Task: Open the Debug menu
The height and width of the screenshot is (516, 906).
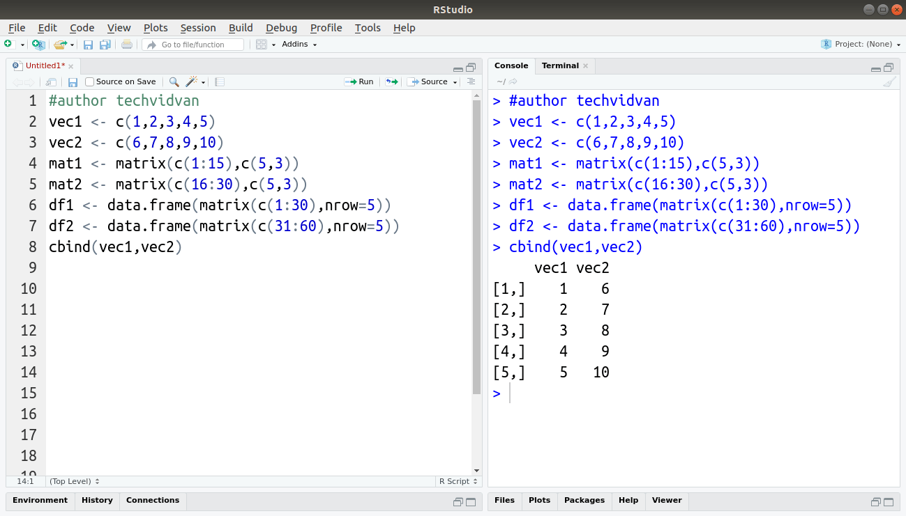Action: point(281,28)
